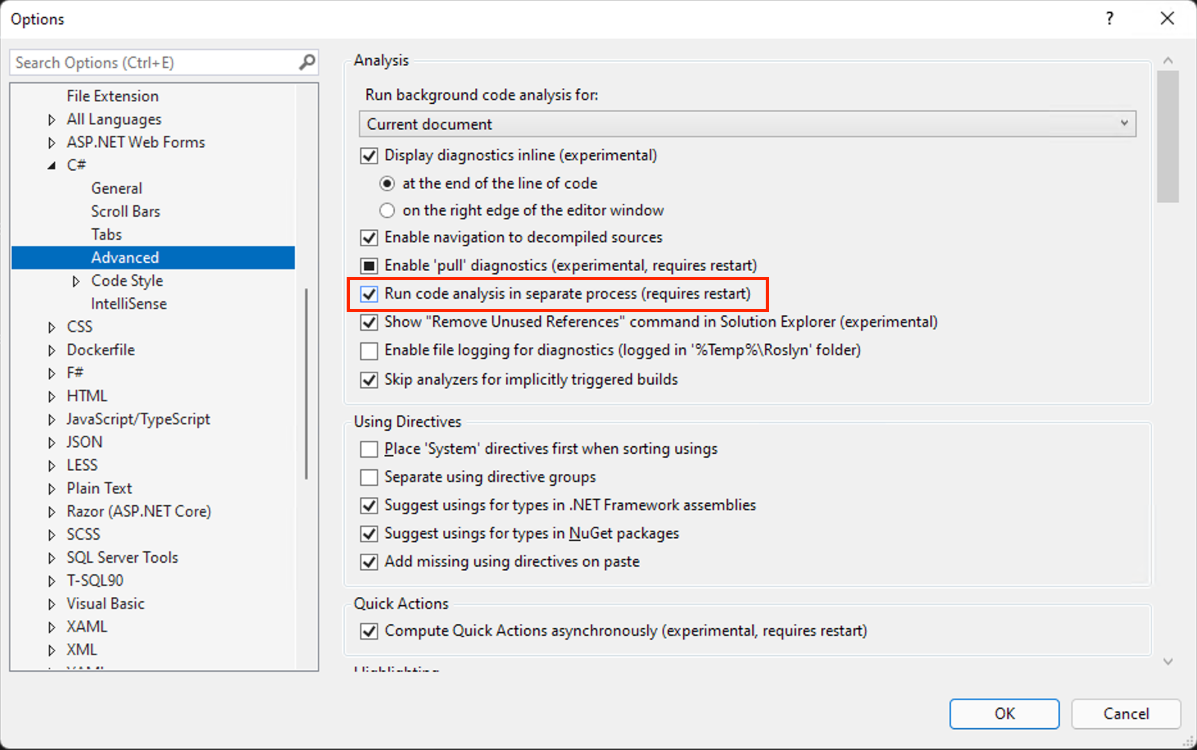The height and width of the screenshot is (750, 1197).
Task: Toggle Show Remove Unused References command
Action: tap(369, 322)
